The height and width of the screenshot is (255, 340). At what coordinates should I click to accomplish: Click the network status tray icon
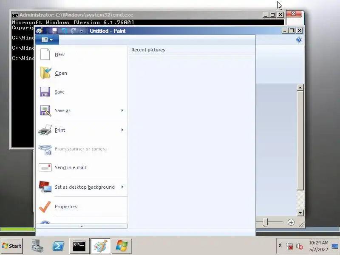(289, 246)
